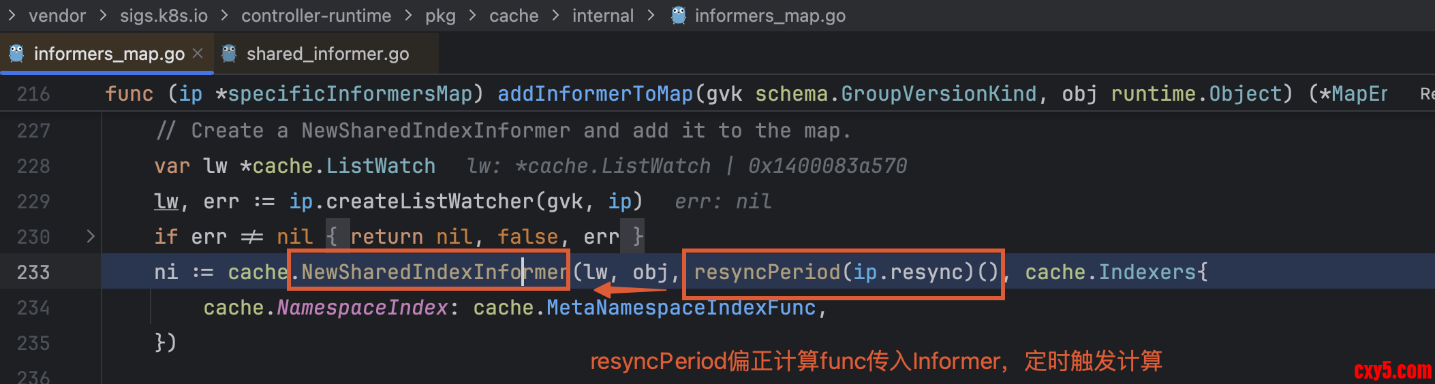Click line number 216 in sticky header
The image size is (1435, 384).
click(33, 94)
